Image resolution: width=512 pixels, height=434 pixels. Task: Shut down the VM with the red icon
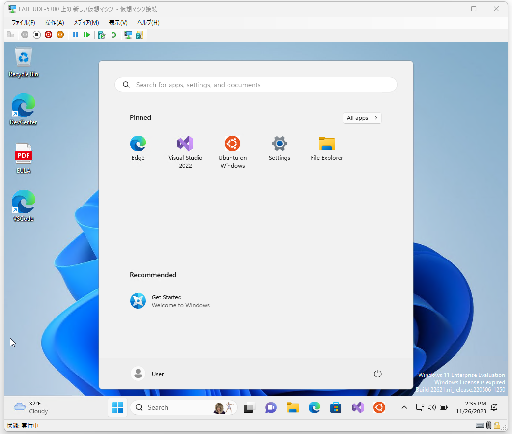[x=48, y=34]
